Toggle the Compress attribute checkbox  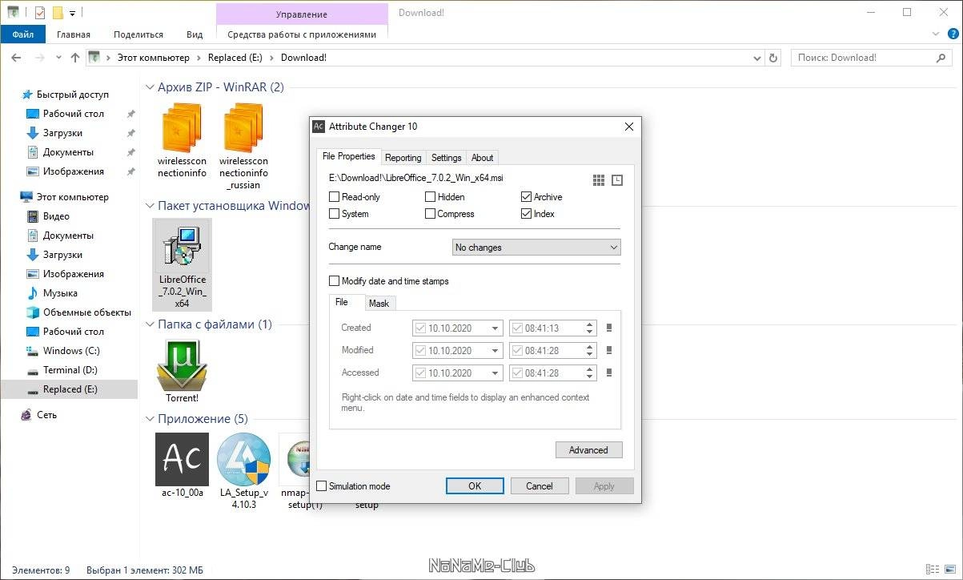(x=431, y=214)
